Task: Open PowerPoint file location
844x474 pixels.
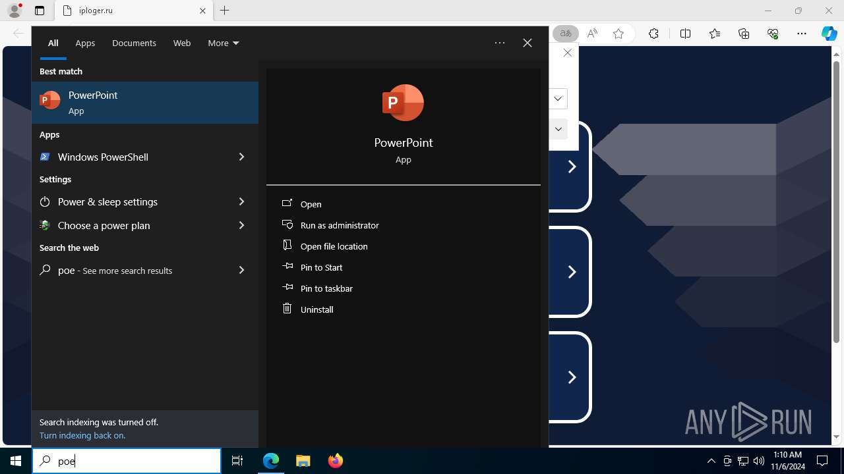Action: (334, 246)
